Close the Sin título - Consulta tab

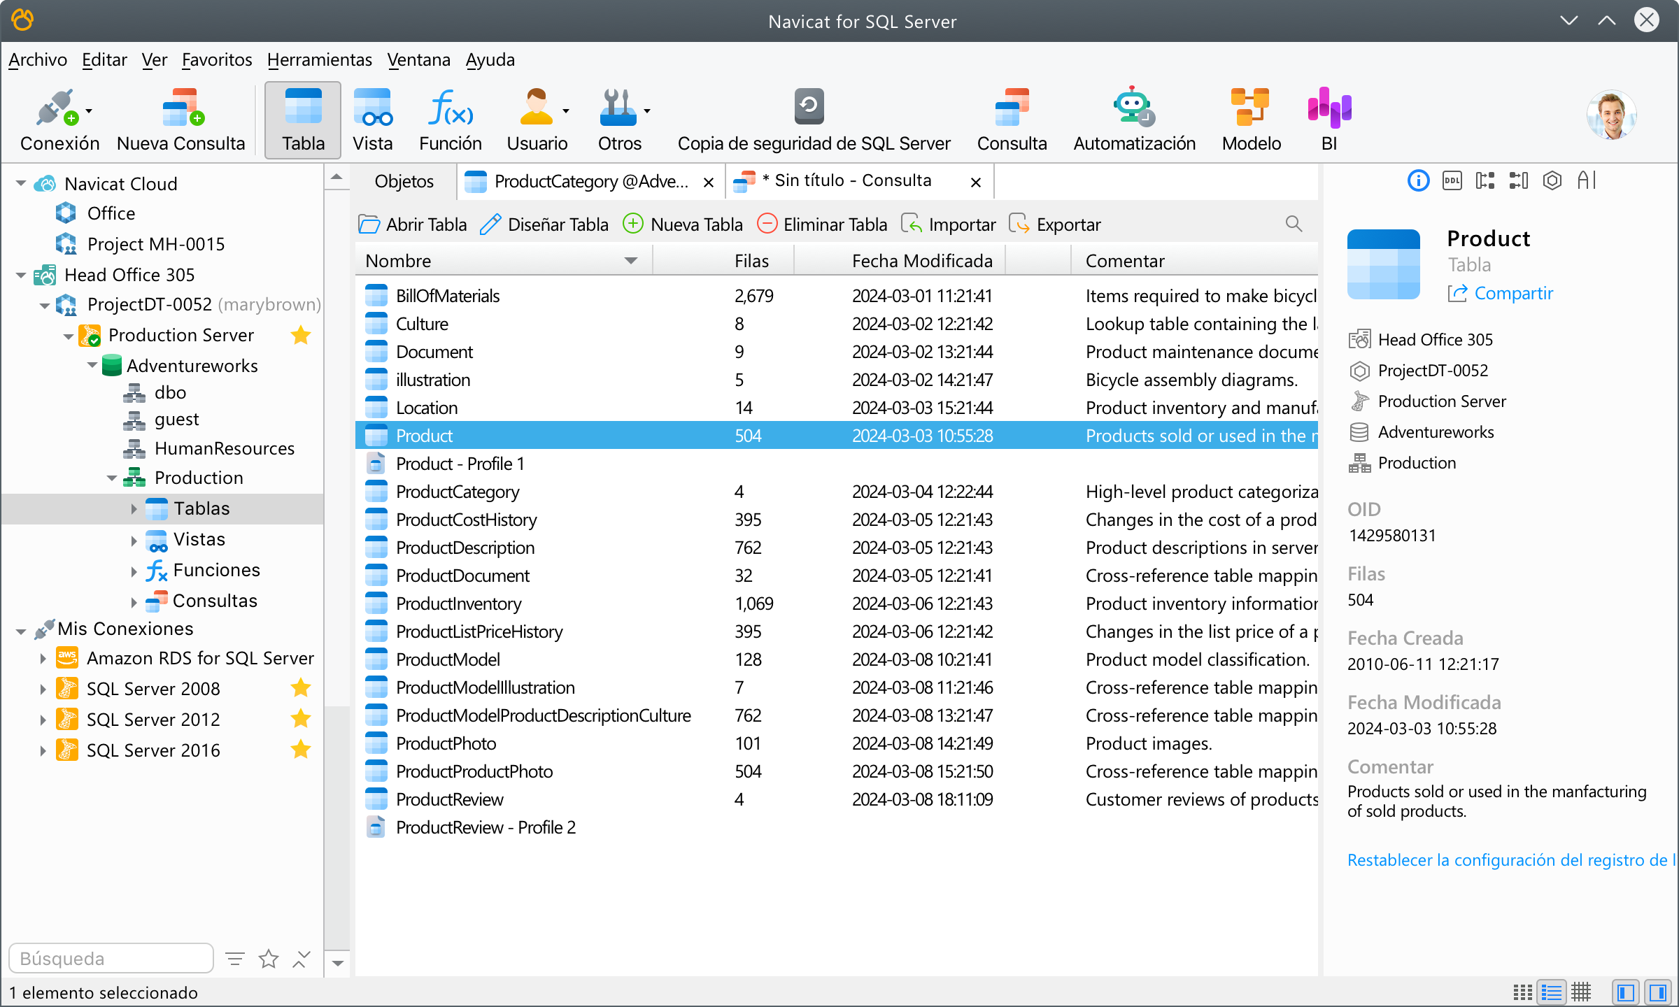tap(975, 183)
